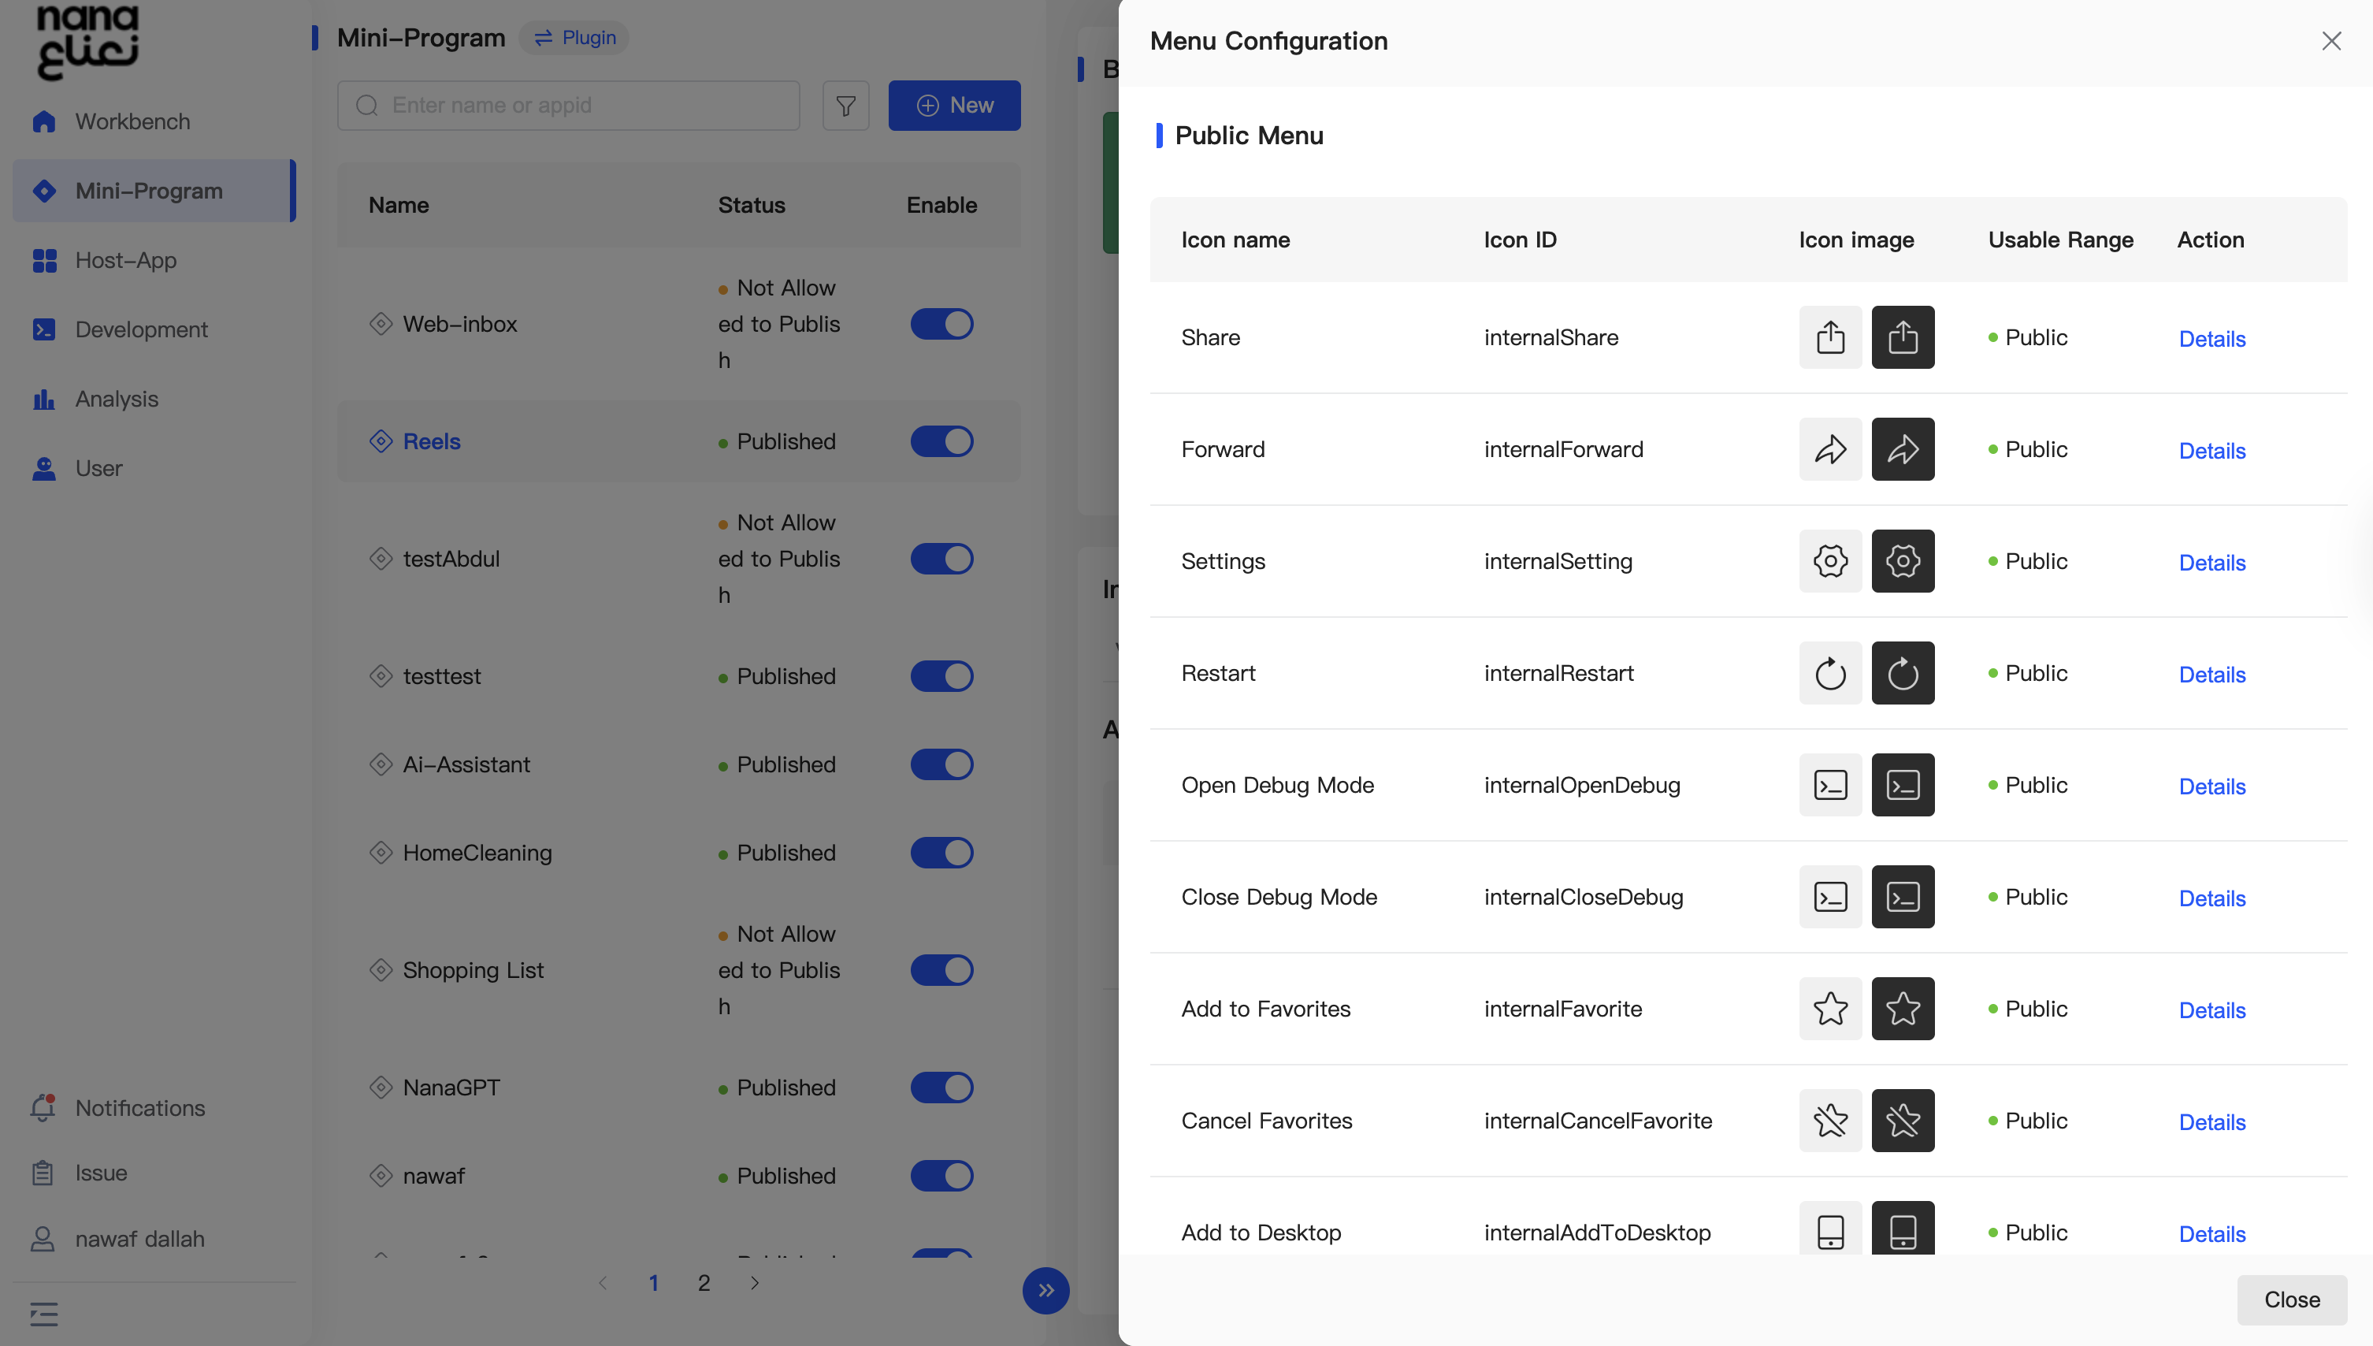Click the name or appid search field
The width and height of the screenshot is (2373, 1346).
pyautogui.click(x=582, y=106)
